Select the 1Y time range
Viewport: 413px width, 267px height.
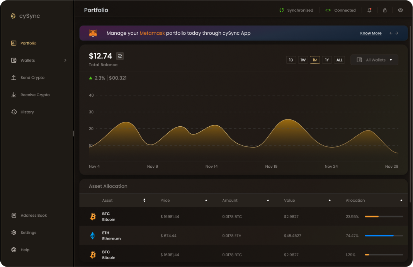[327, 60]
